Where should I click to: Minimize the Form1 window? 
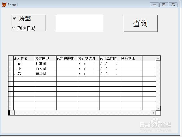(154, 5)
